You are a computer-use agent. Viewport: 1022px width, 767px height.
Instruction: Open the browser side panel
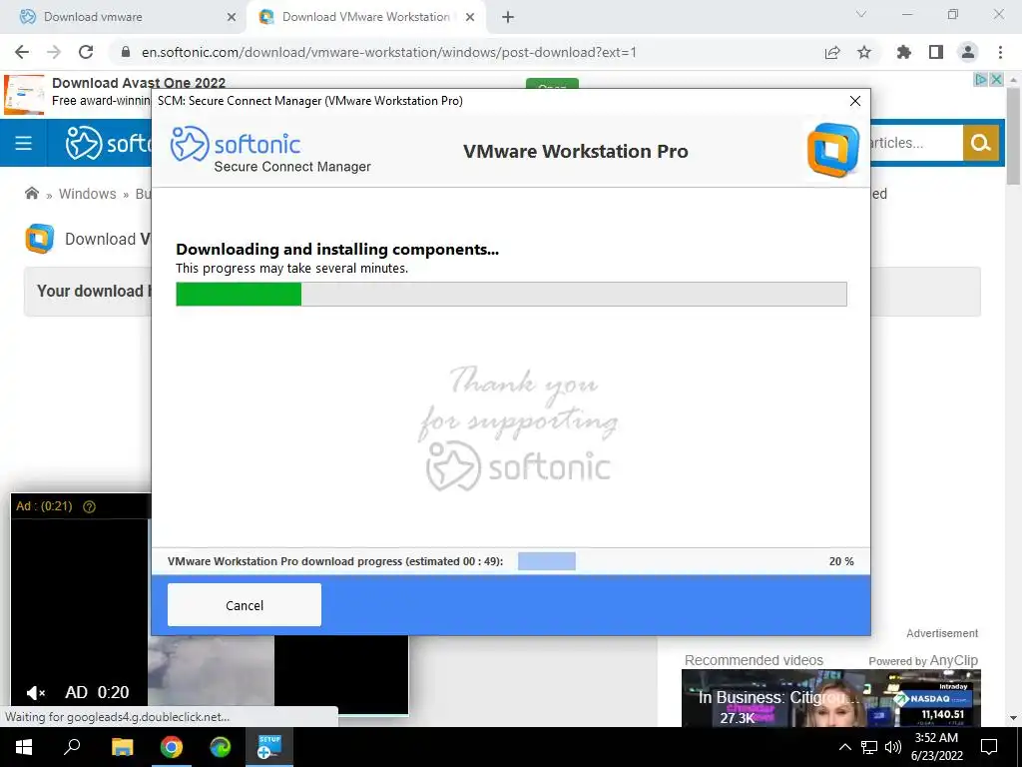click(x=936, y=52)
